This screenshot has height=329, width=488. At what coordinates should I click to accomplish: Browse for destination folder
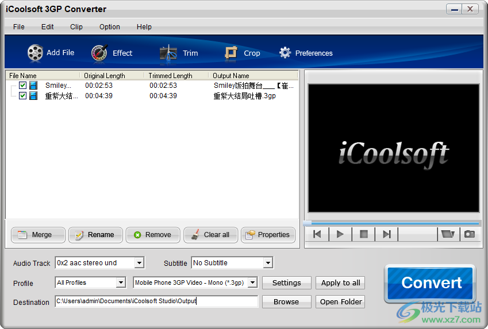[x=287, y=301]
